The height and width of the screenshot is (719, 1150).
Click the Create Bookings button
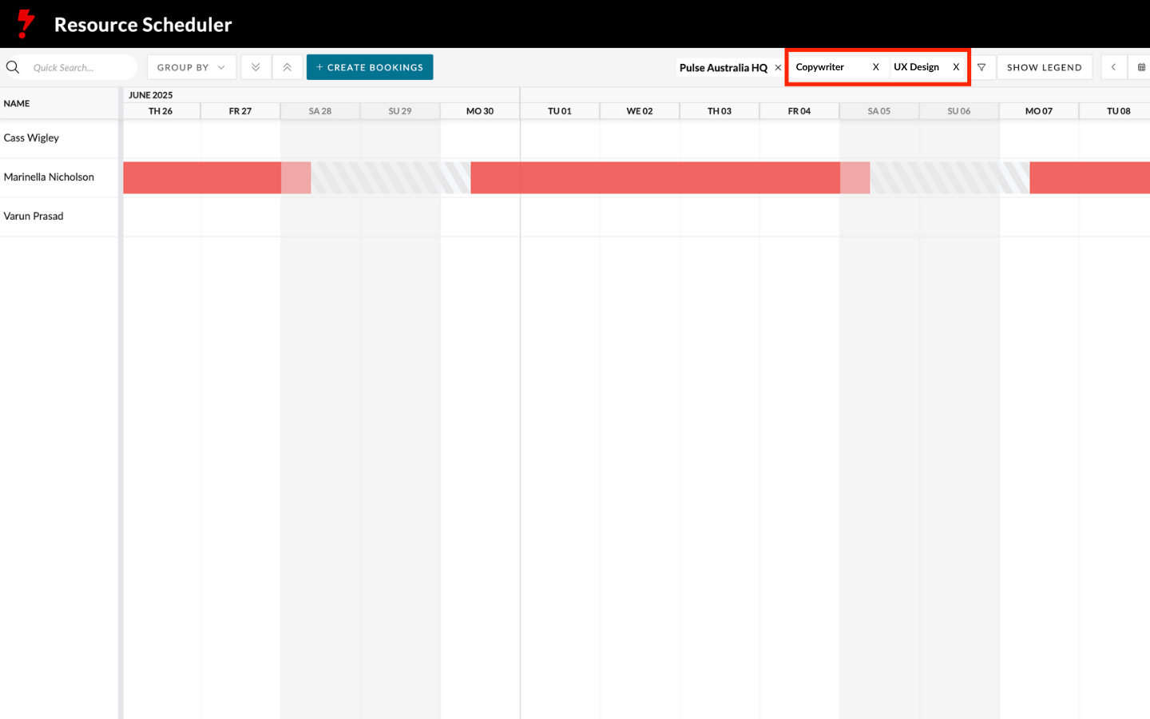point(370,67)
